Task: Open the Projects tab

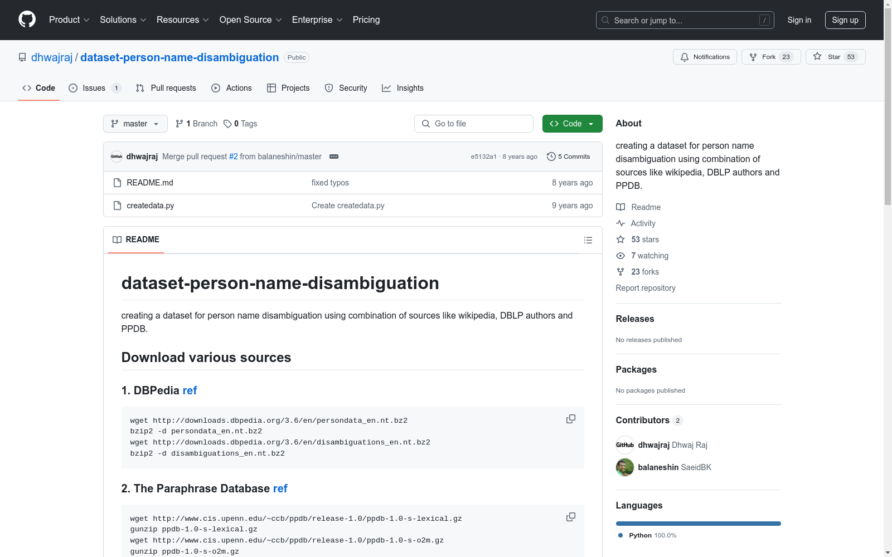Action: click(288, 88)
